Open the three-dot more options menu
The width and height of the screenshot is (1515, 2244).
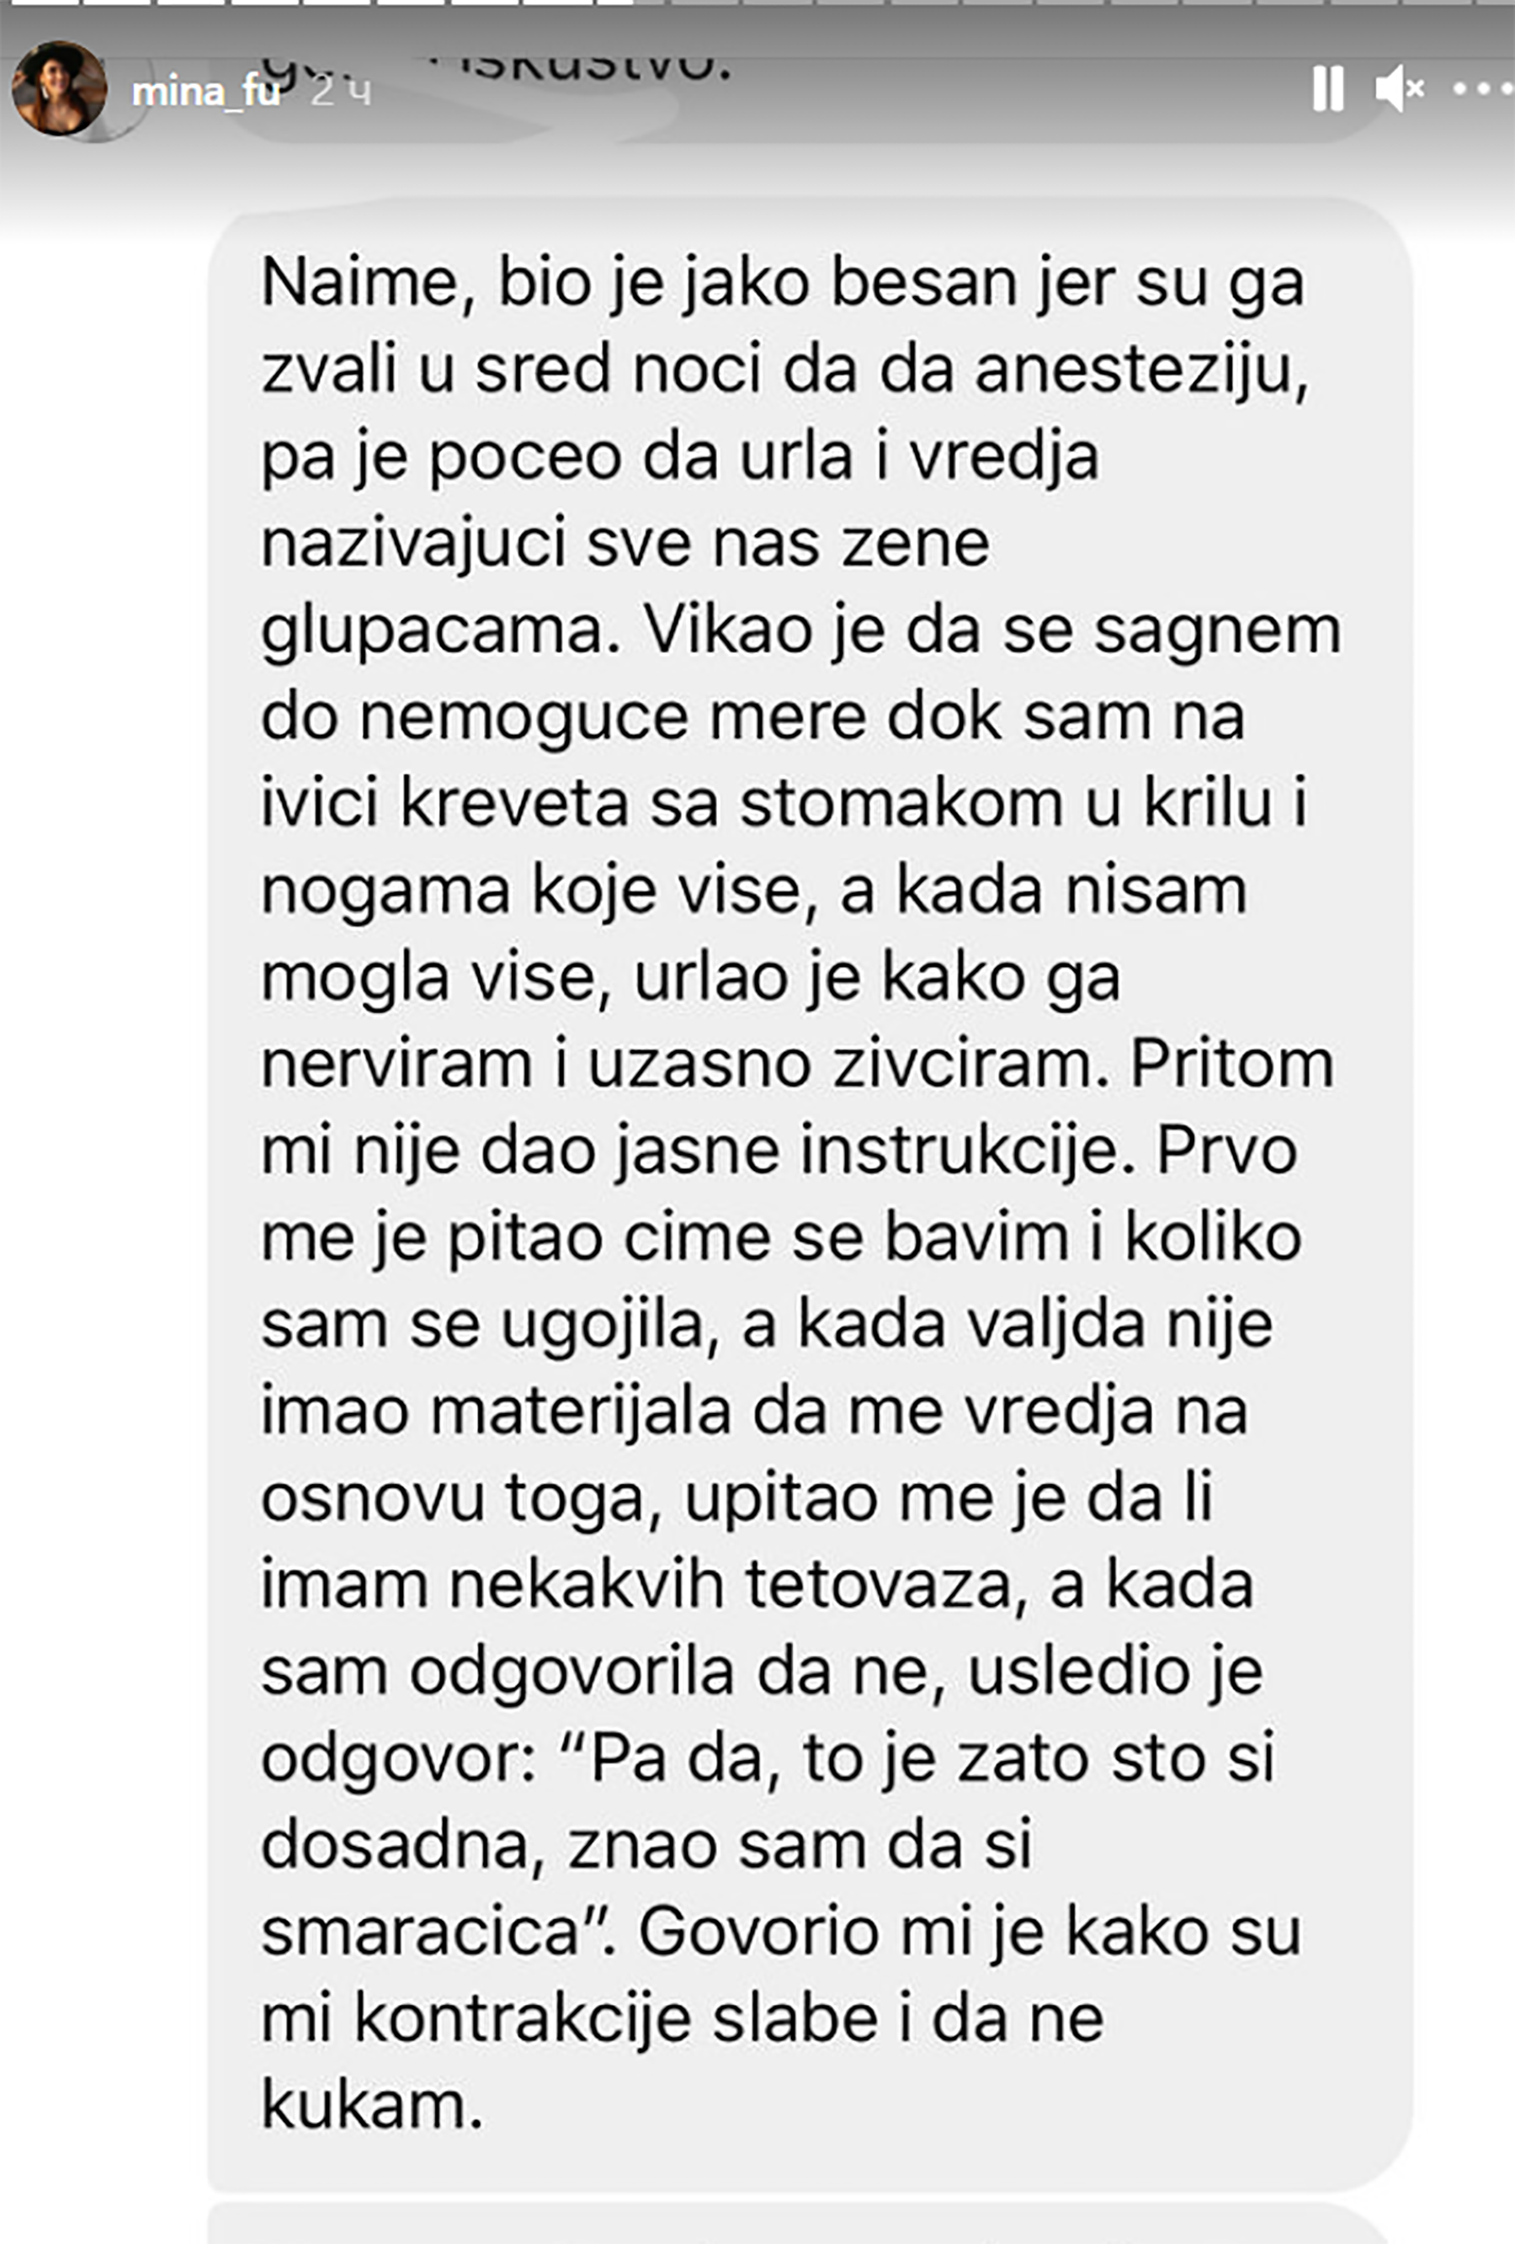[x=1483, y=89]
